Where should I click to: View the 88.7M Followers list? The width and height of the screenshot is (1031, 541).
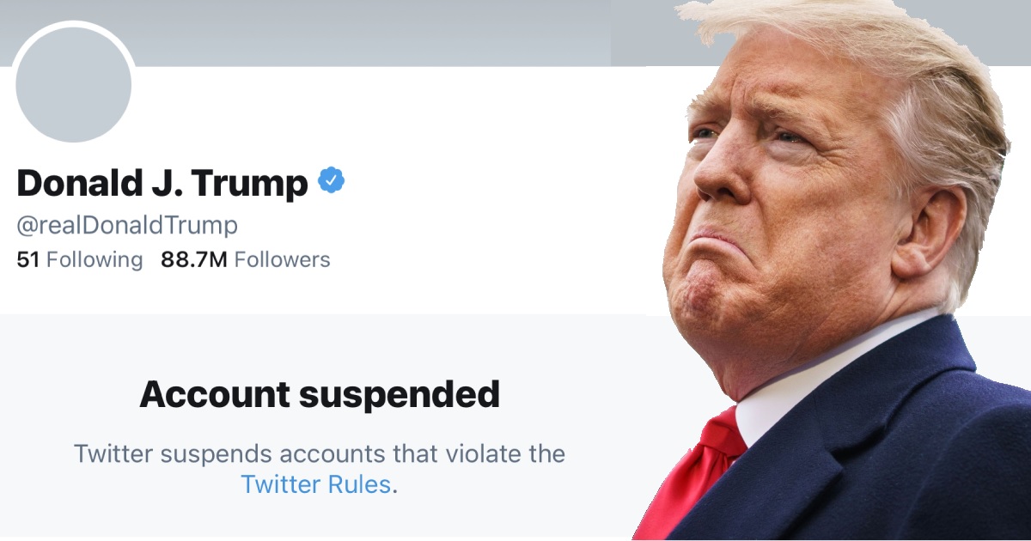click(x=245, y=259)
